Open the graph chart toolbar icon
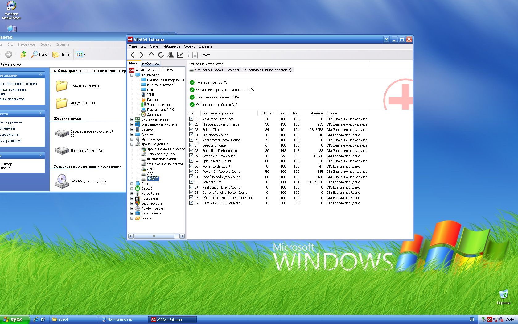The height and width of the screenshot is (324, 518). click(180, 55)
